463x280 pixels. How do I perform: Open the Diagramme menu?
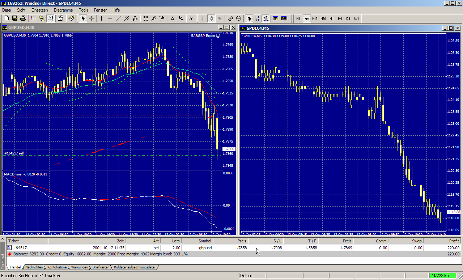[x=63, y=10]
